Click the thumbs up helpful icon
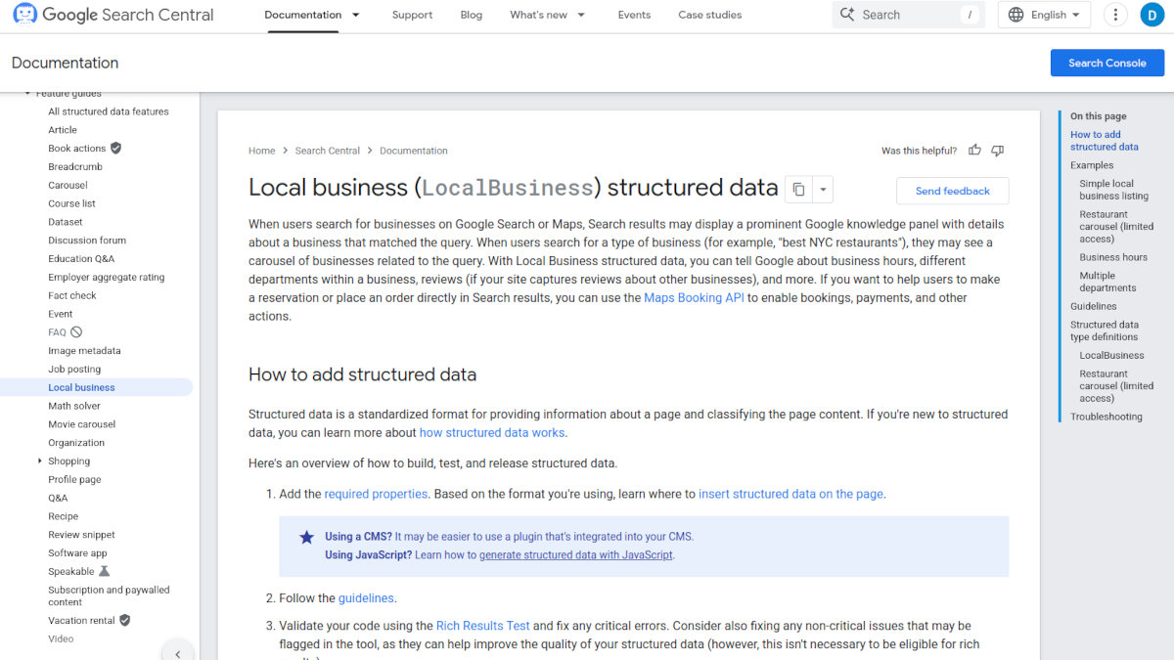Screen dimensions: 1174x660 974,151
